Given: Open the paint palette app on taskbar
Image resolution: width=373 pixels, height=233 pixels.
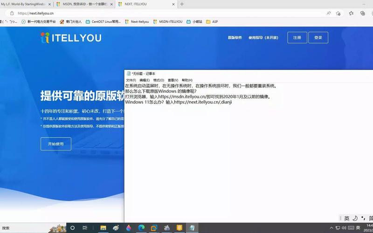Looking at the screenshot, I should (116, 228).
